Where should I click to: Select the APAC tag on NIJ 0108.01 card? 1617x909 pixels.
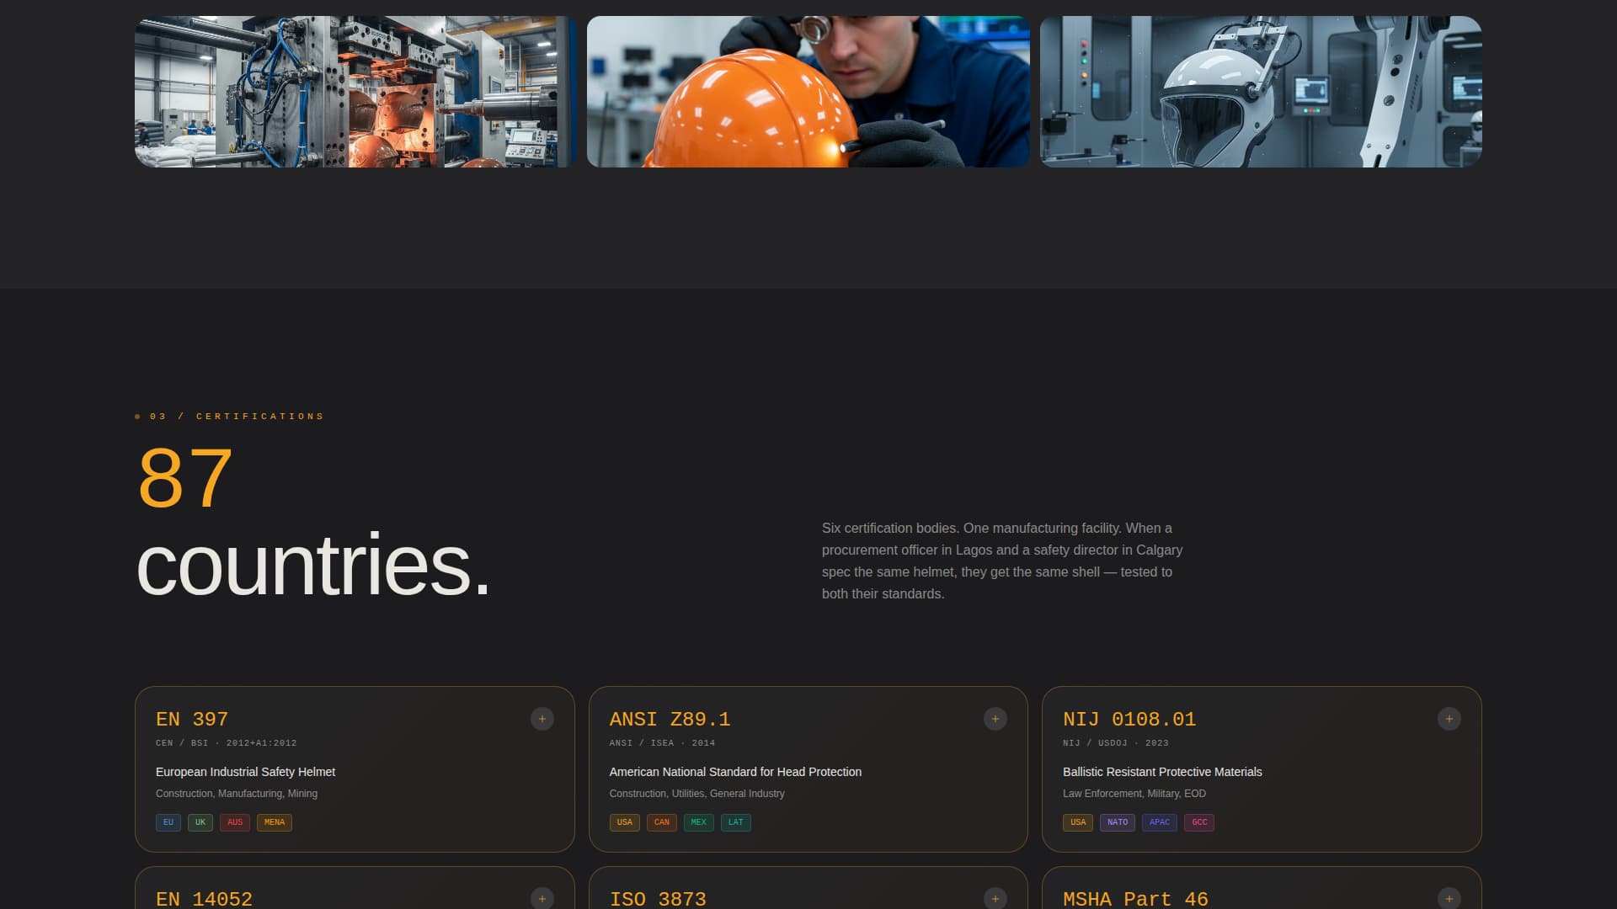click(x=1160, y=822)
